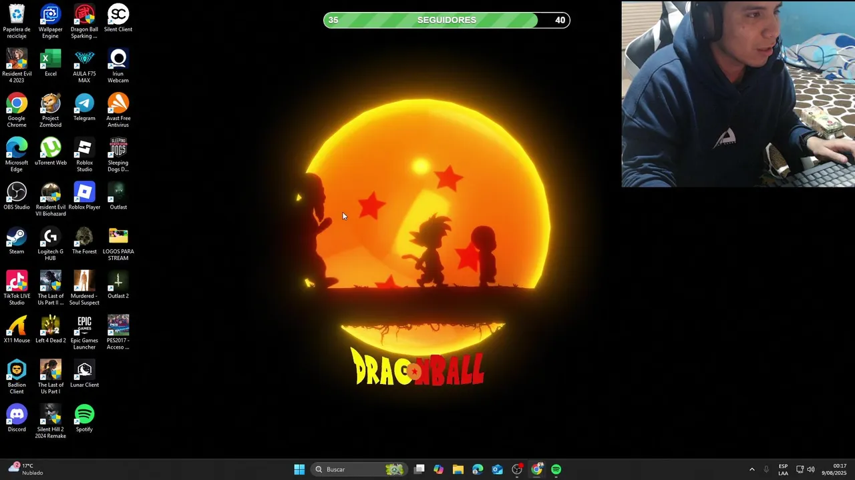The image size is (855, 480).
Task: Open the Papelera de reciclaje icon
Action: (x=17, y=21)
